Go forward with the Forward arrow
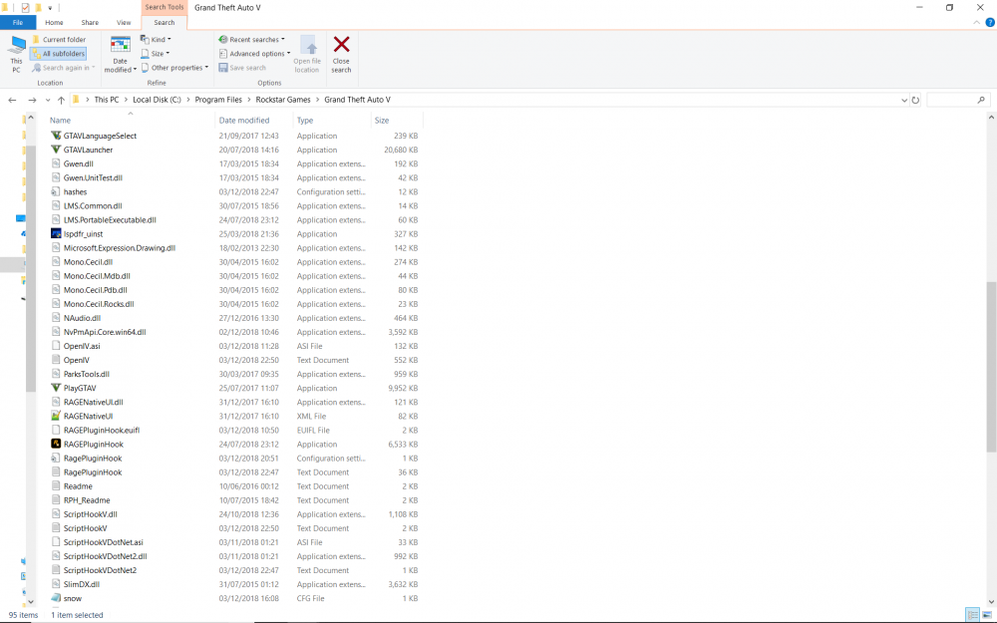Image resolution: width=997 pixels, height=623 pixels. click(x=32, y=100)
